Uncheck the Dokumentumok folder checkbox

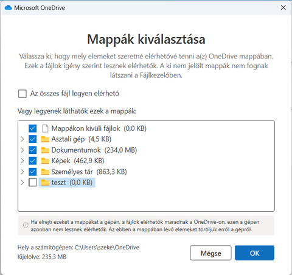click(33, 150)
